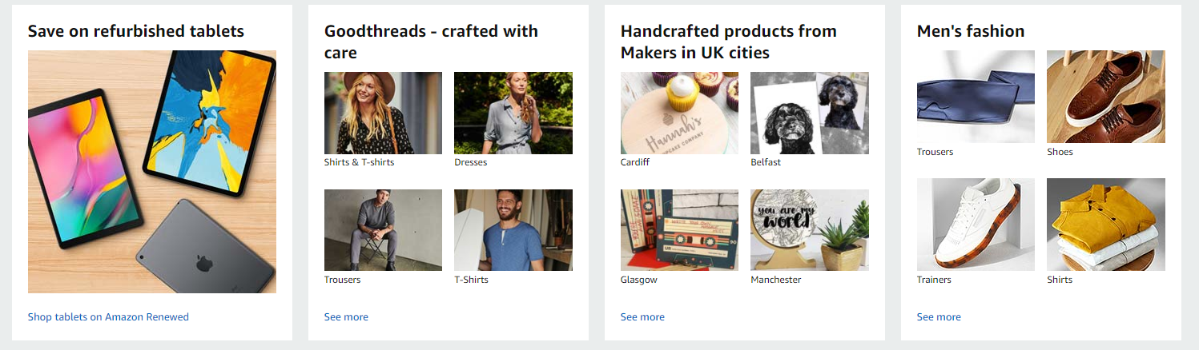Click See more under Men's fashion
Image resolution: width=1199 pixels, height=350 pixels.
coord(939,317)
